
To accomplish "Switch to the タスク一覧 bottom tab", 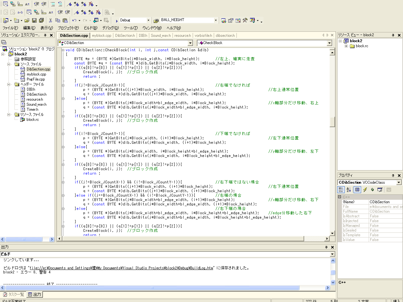I will [14, 294].
